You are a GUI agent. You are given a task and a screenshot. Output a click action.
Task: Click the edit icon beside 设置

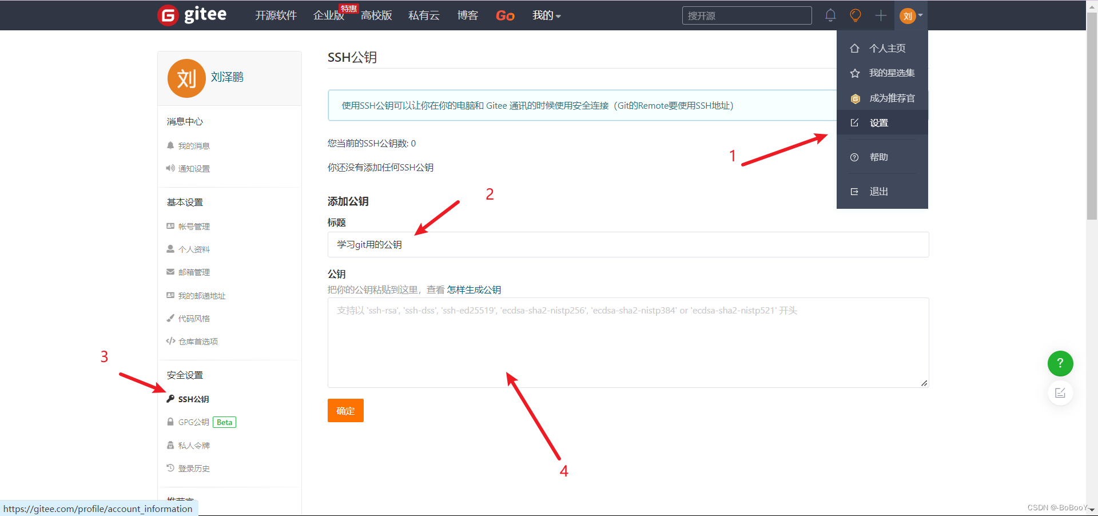click(854, 122)
